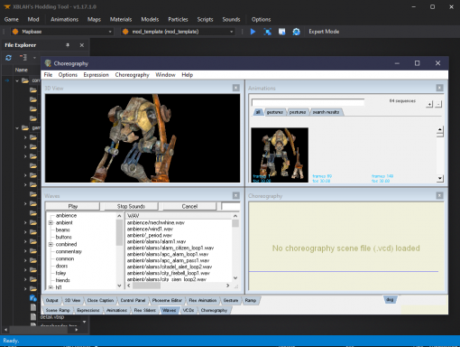Select the Scene Ramp tab

click(58, 310)
